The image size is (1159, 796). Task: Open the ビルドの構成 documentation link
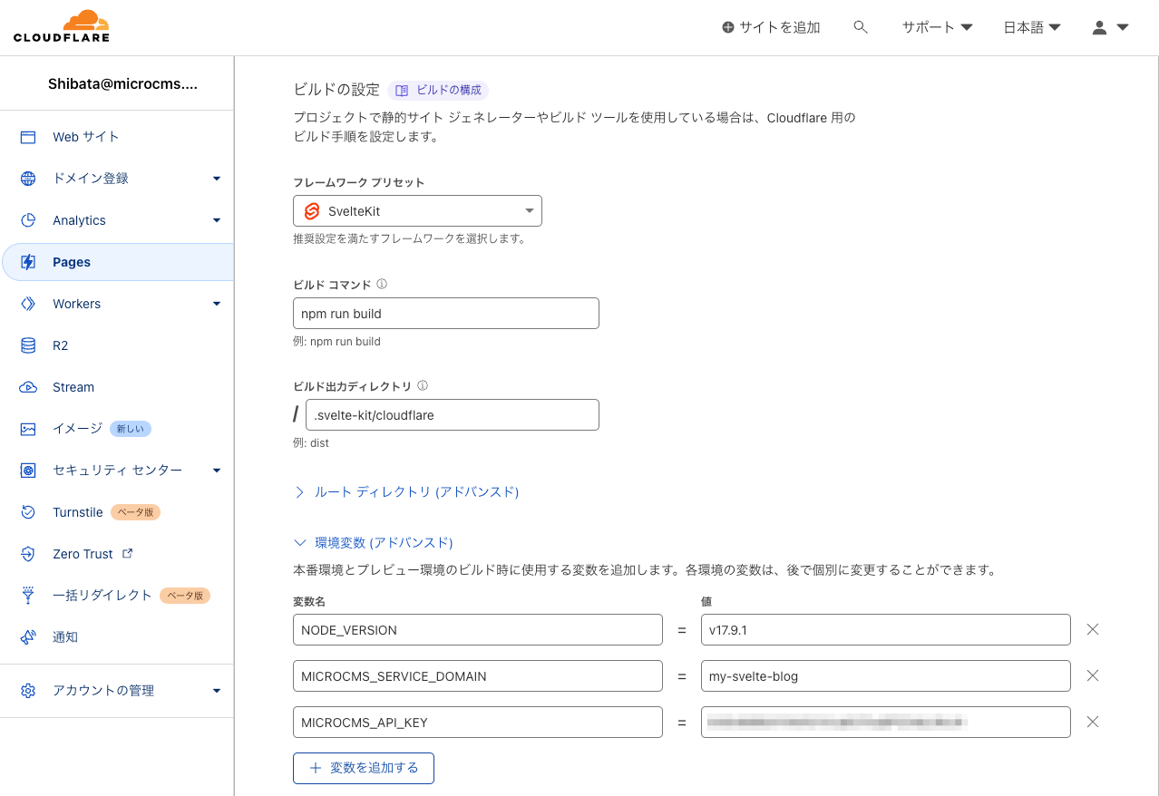(439, 90)
